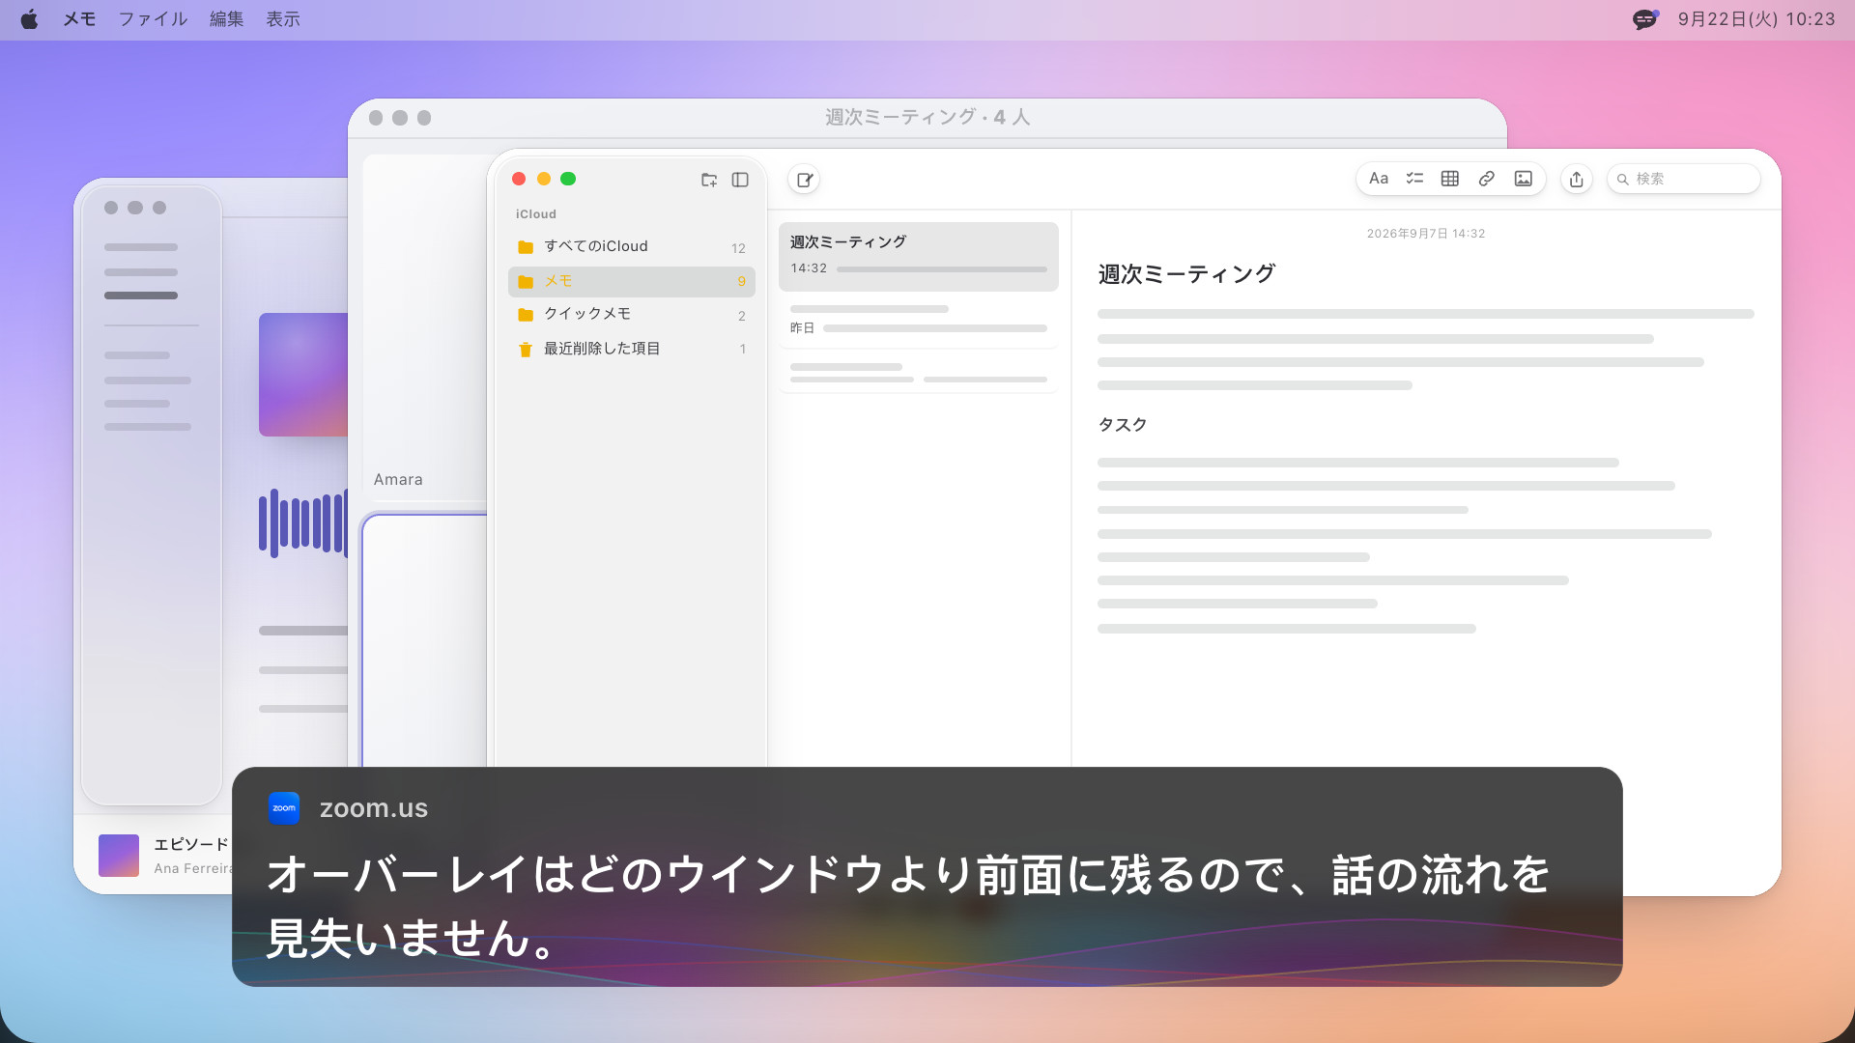The height and width of the screenshot is (1043, 1855).
Task: Select Amara's video tile in meeting window
Action: point(425,328)
